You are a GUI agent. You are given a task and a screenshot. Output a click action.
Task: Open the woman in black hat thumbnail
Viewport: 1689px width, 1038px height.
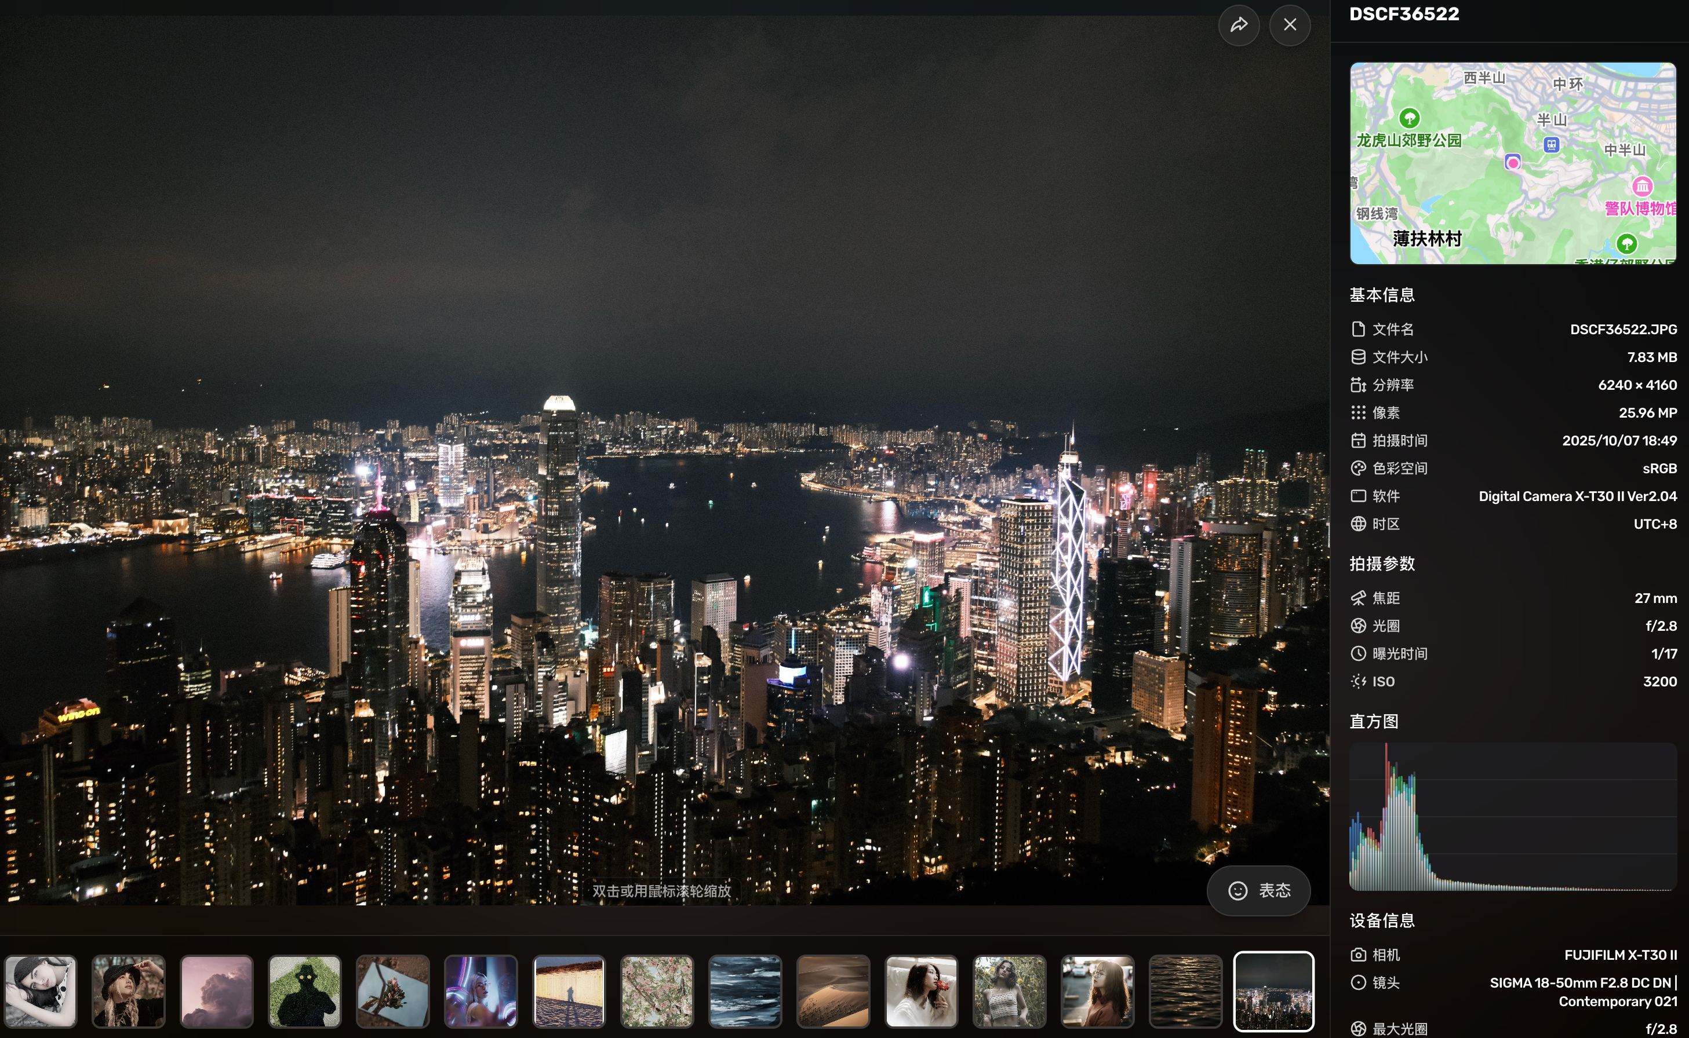point(129,992)
